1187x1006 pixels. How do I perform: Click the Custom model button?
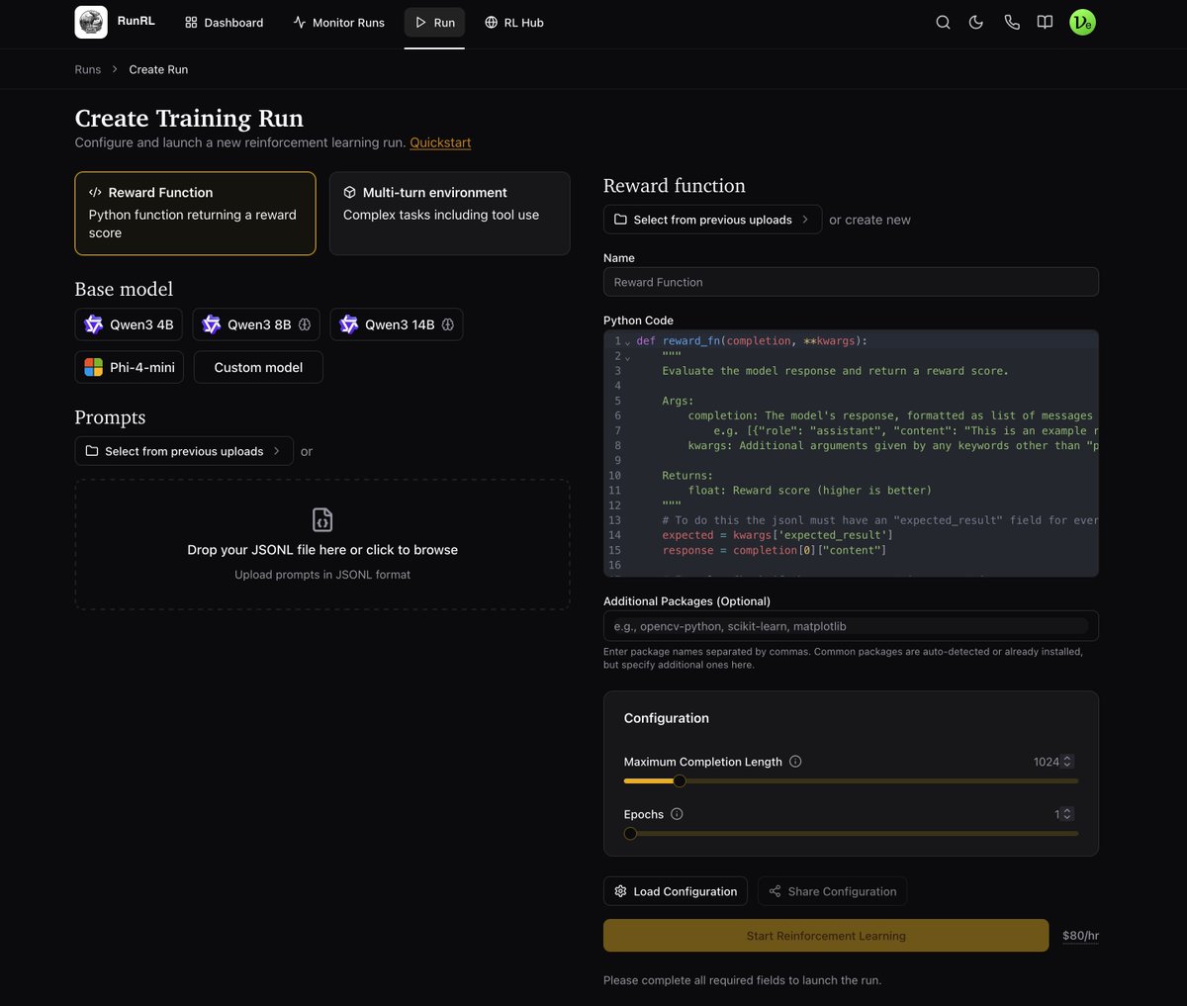(258, 367)
